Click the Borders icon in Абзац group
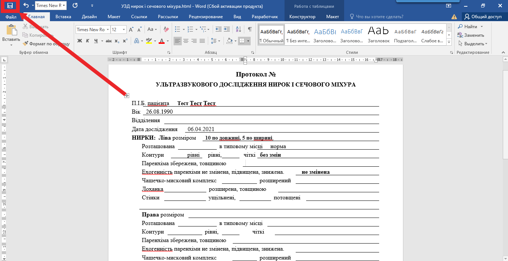 click(x=242, y=41)
